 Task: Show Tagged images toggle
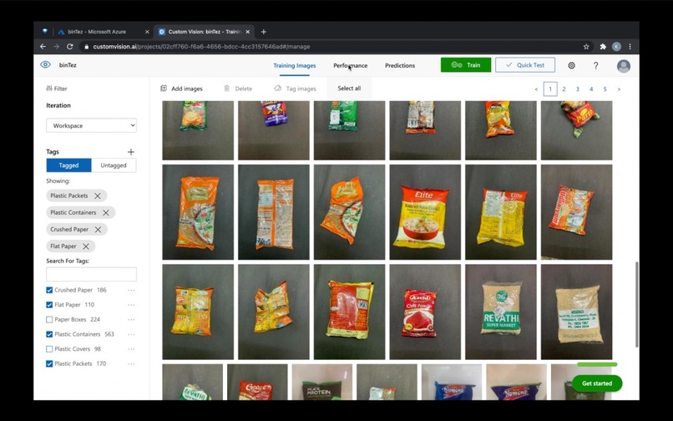pos(68,165)
